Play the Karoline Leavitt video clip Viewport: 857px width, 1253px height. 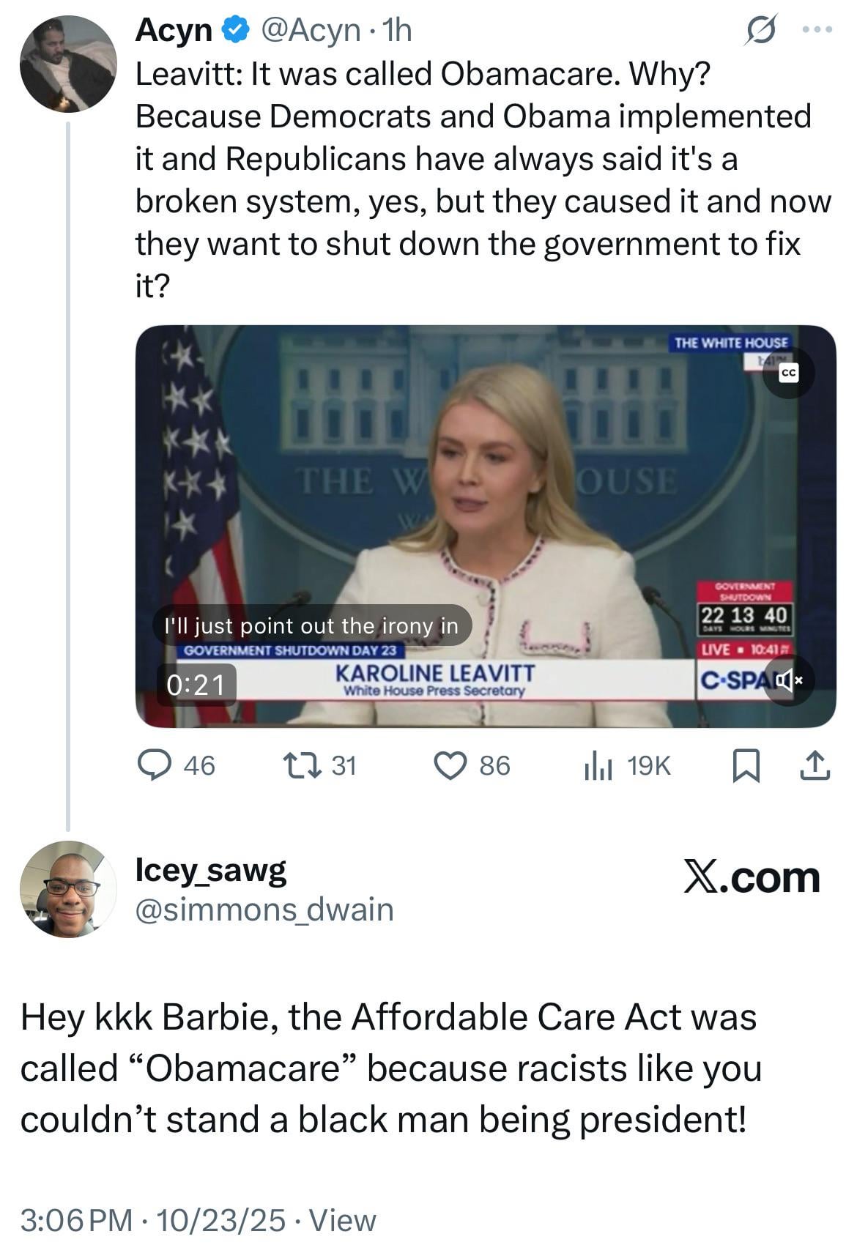coord(486,526)
